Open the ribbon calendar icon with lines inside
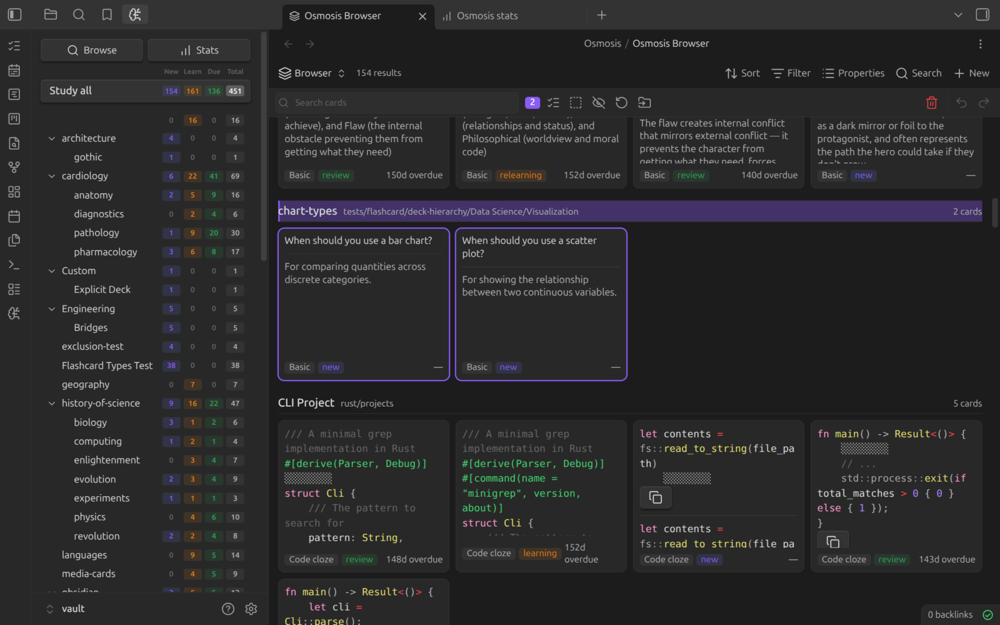The width and height of the screenshot is (1000, 625). click(x=15, y=70)
